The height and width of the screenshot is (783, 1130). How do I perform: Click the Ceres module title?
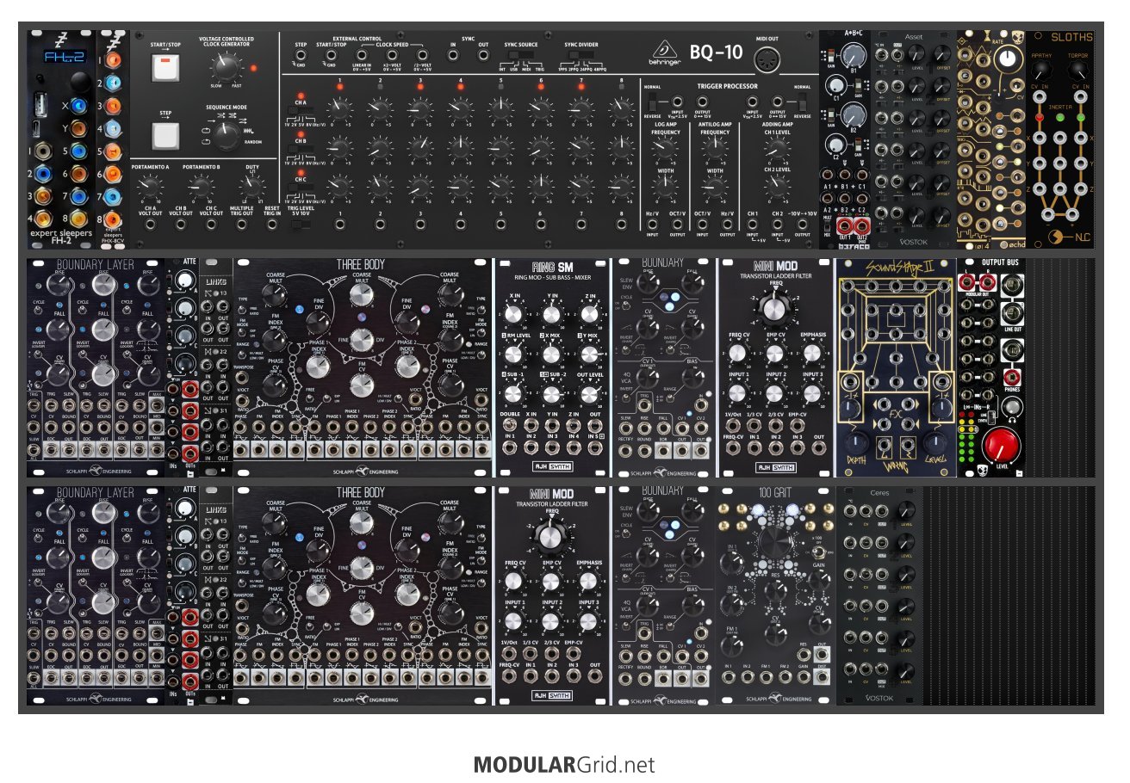click(x=879, y=492)
